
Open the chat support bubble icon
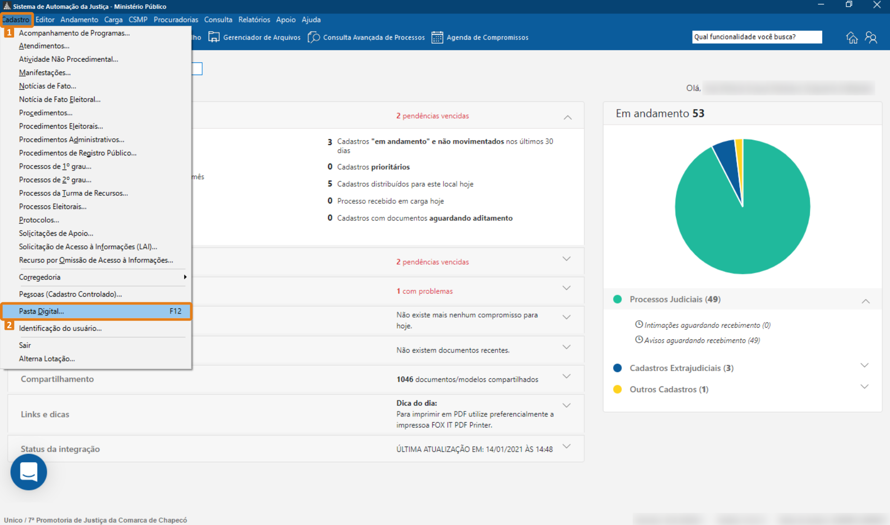[29, 472]
